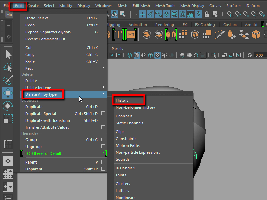This screenshot has width=267, height=200.
Task: Click the lock icon in status line
Action: click(207, 15)
